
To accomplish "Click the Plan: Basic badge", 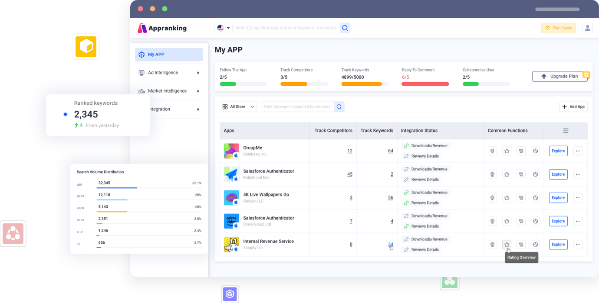I will tap(558, 28).
